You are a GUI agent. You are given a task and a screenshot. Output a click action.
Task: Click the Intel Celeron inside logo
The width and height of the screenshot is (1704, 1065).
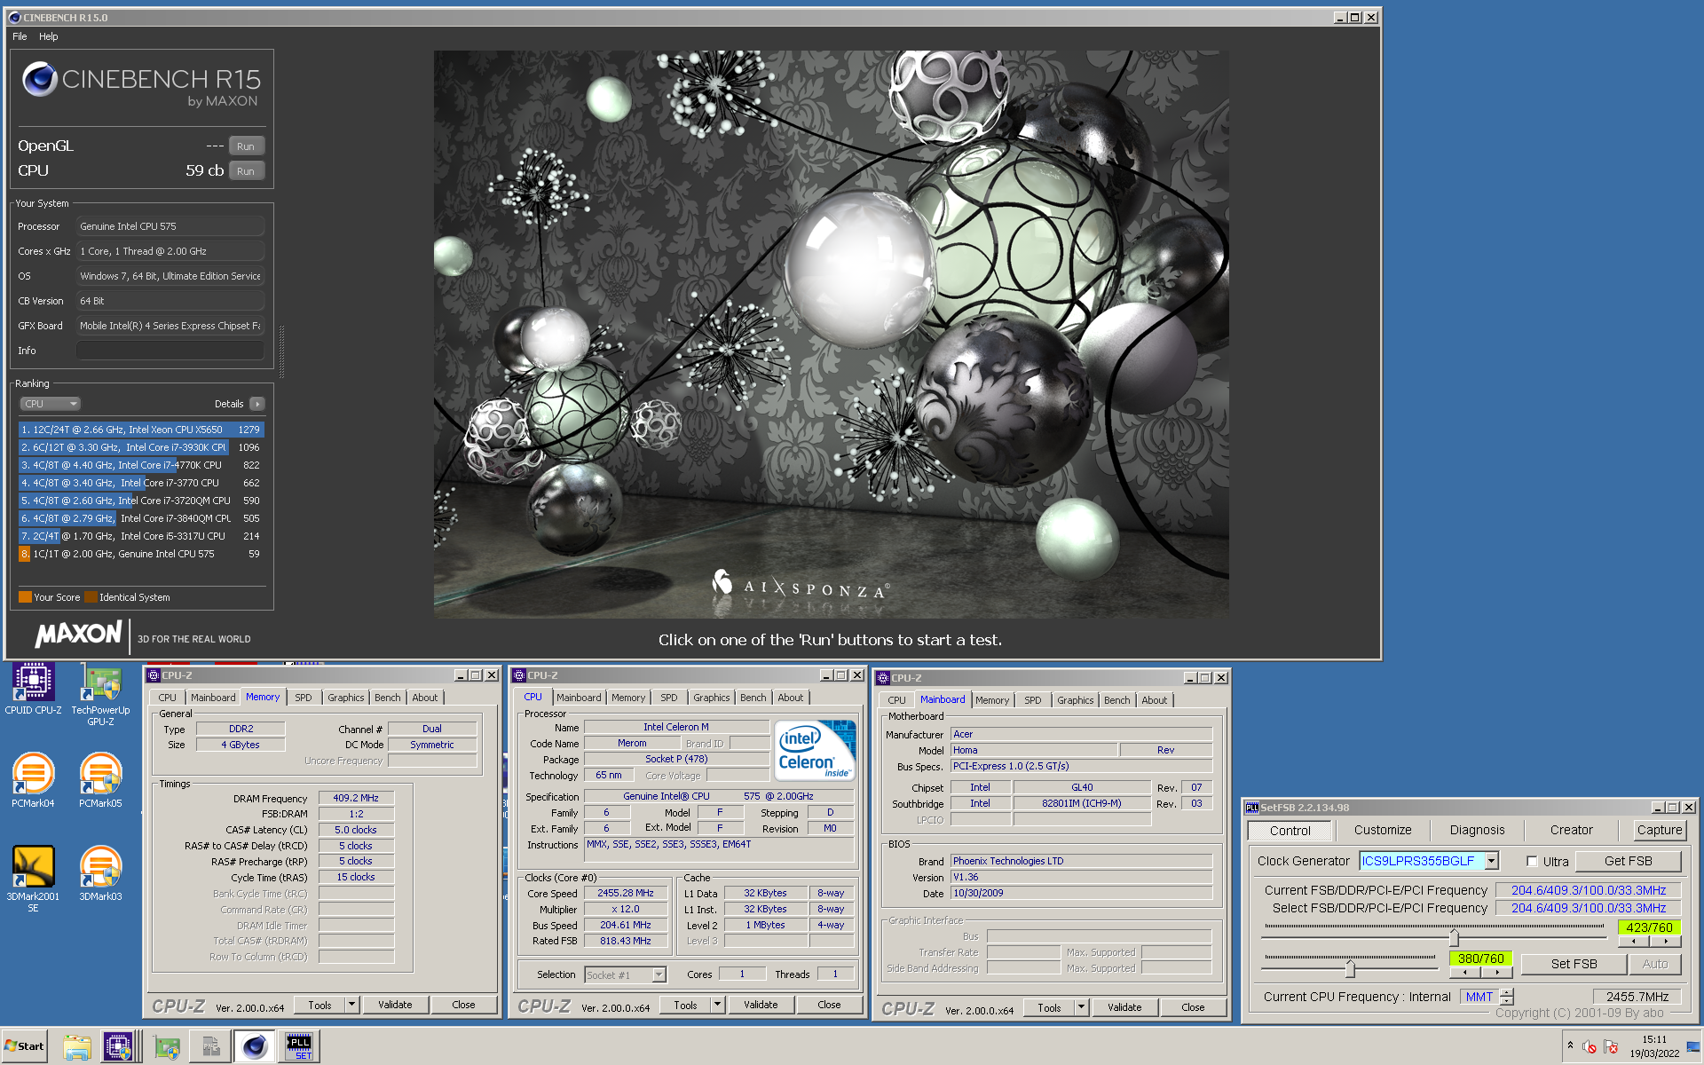(815, 750)
